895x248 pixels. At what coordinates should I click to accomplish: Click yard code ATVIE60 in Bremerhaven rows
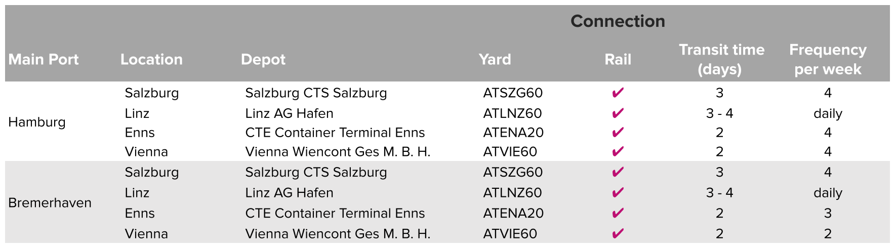pyautogui.click(x=510, y=234)
